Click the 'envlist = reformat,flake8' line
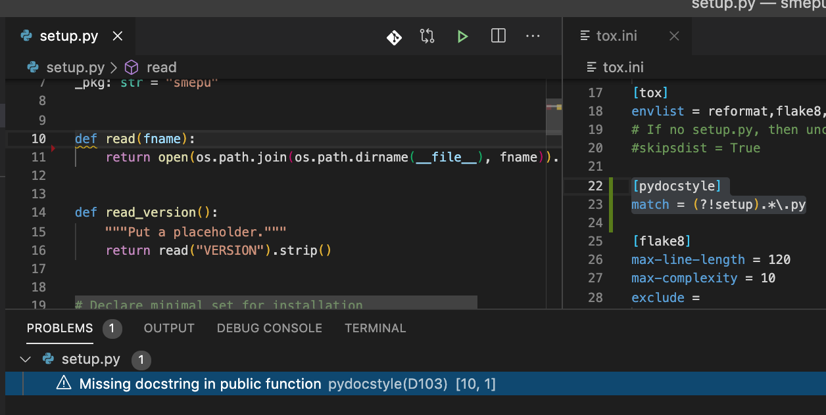Image resolution: width=826 pixels, height=415 pixels. 729,111
